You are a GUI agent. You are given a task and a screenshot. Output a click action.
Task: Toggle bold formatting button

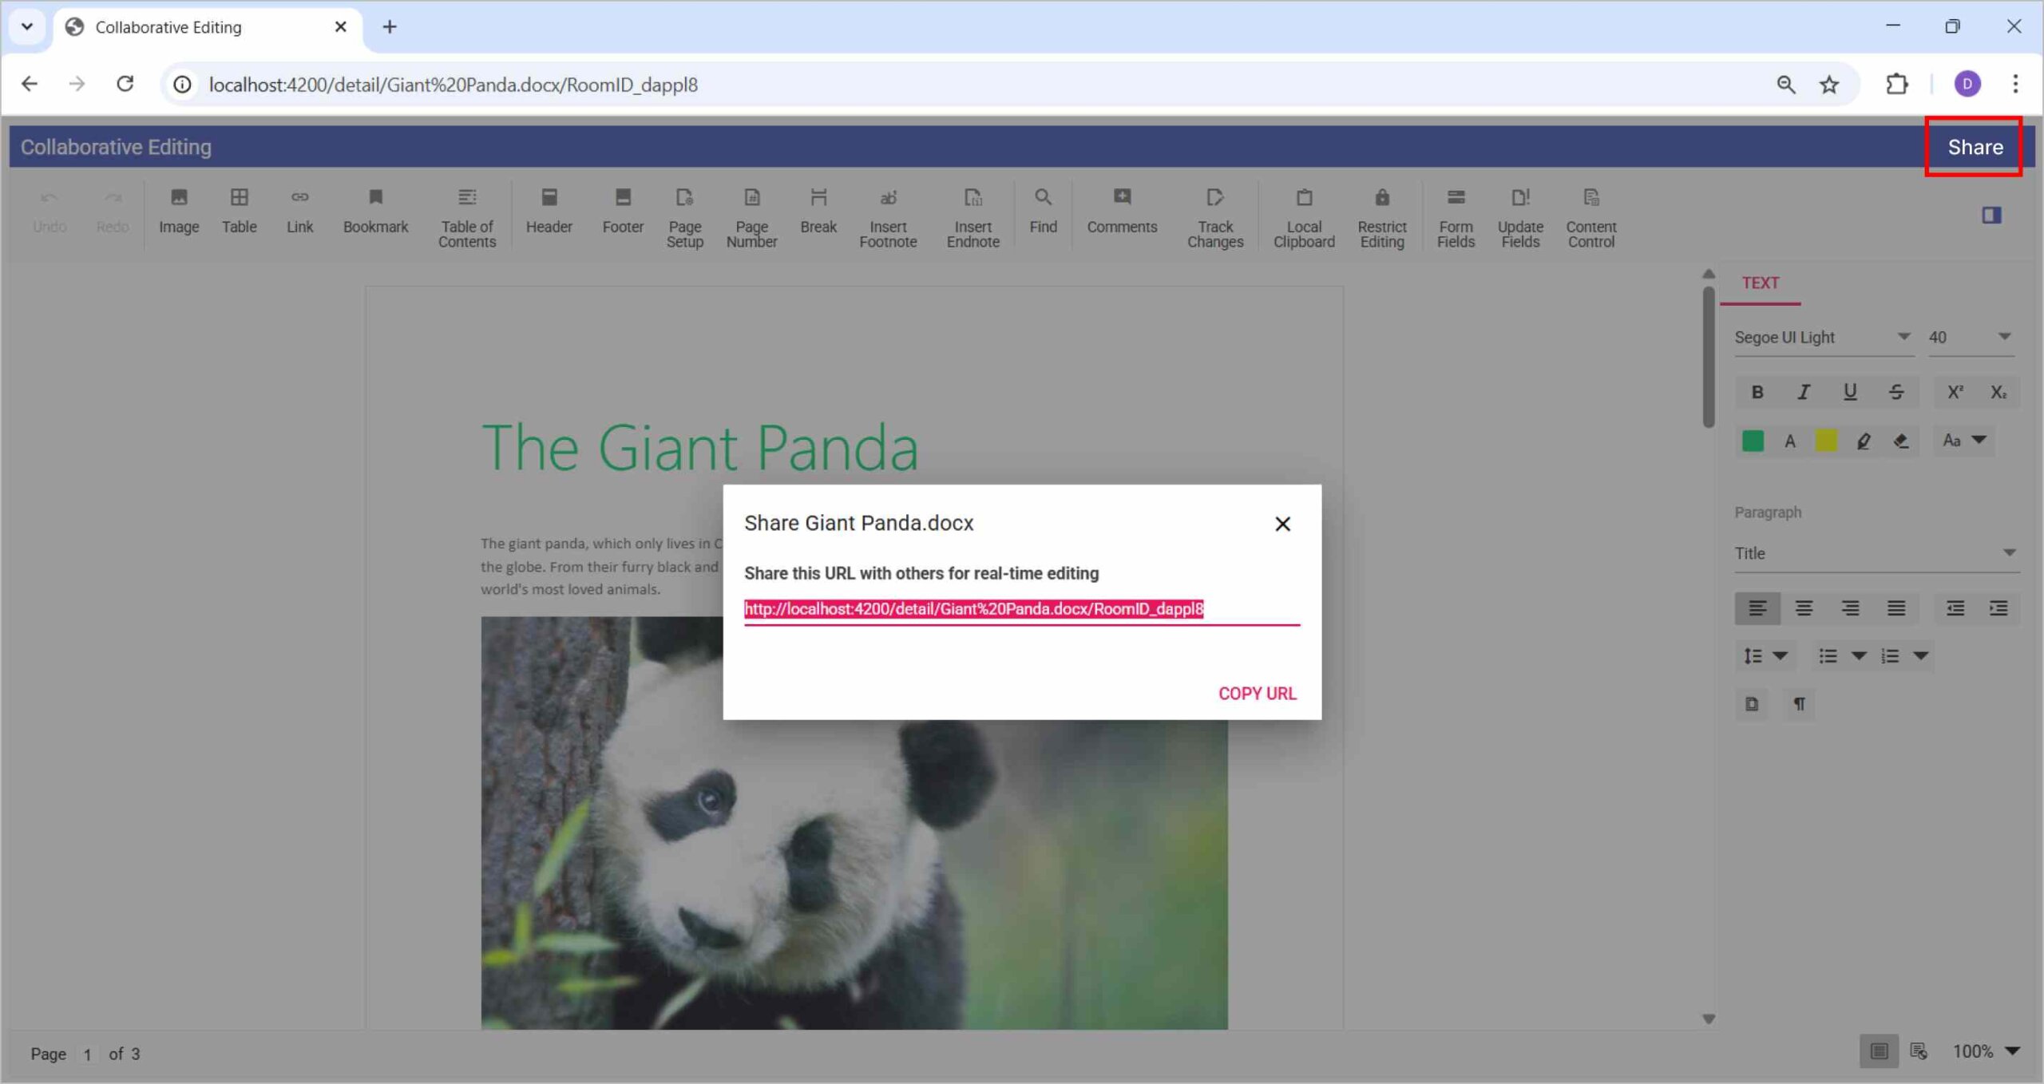click(1757, 392)
